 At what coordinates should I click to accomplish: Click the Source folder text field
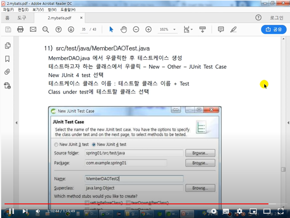tap(134, 153)
